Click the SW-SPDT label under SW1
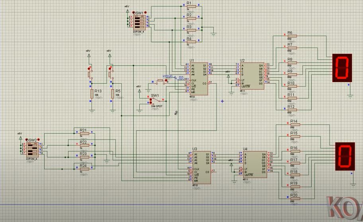 click(157, 106)
